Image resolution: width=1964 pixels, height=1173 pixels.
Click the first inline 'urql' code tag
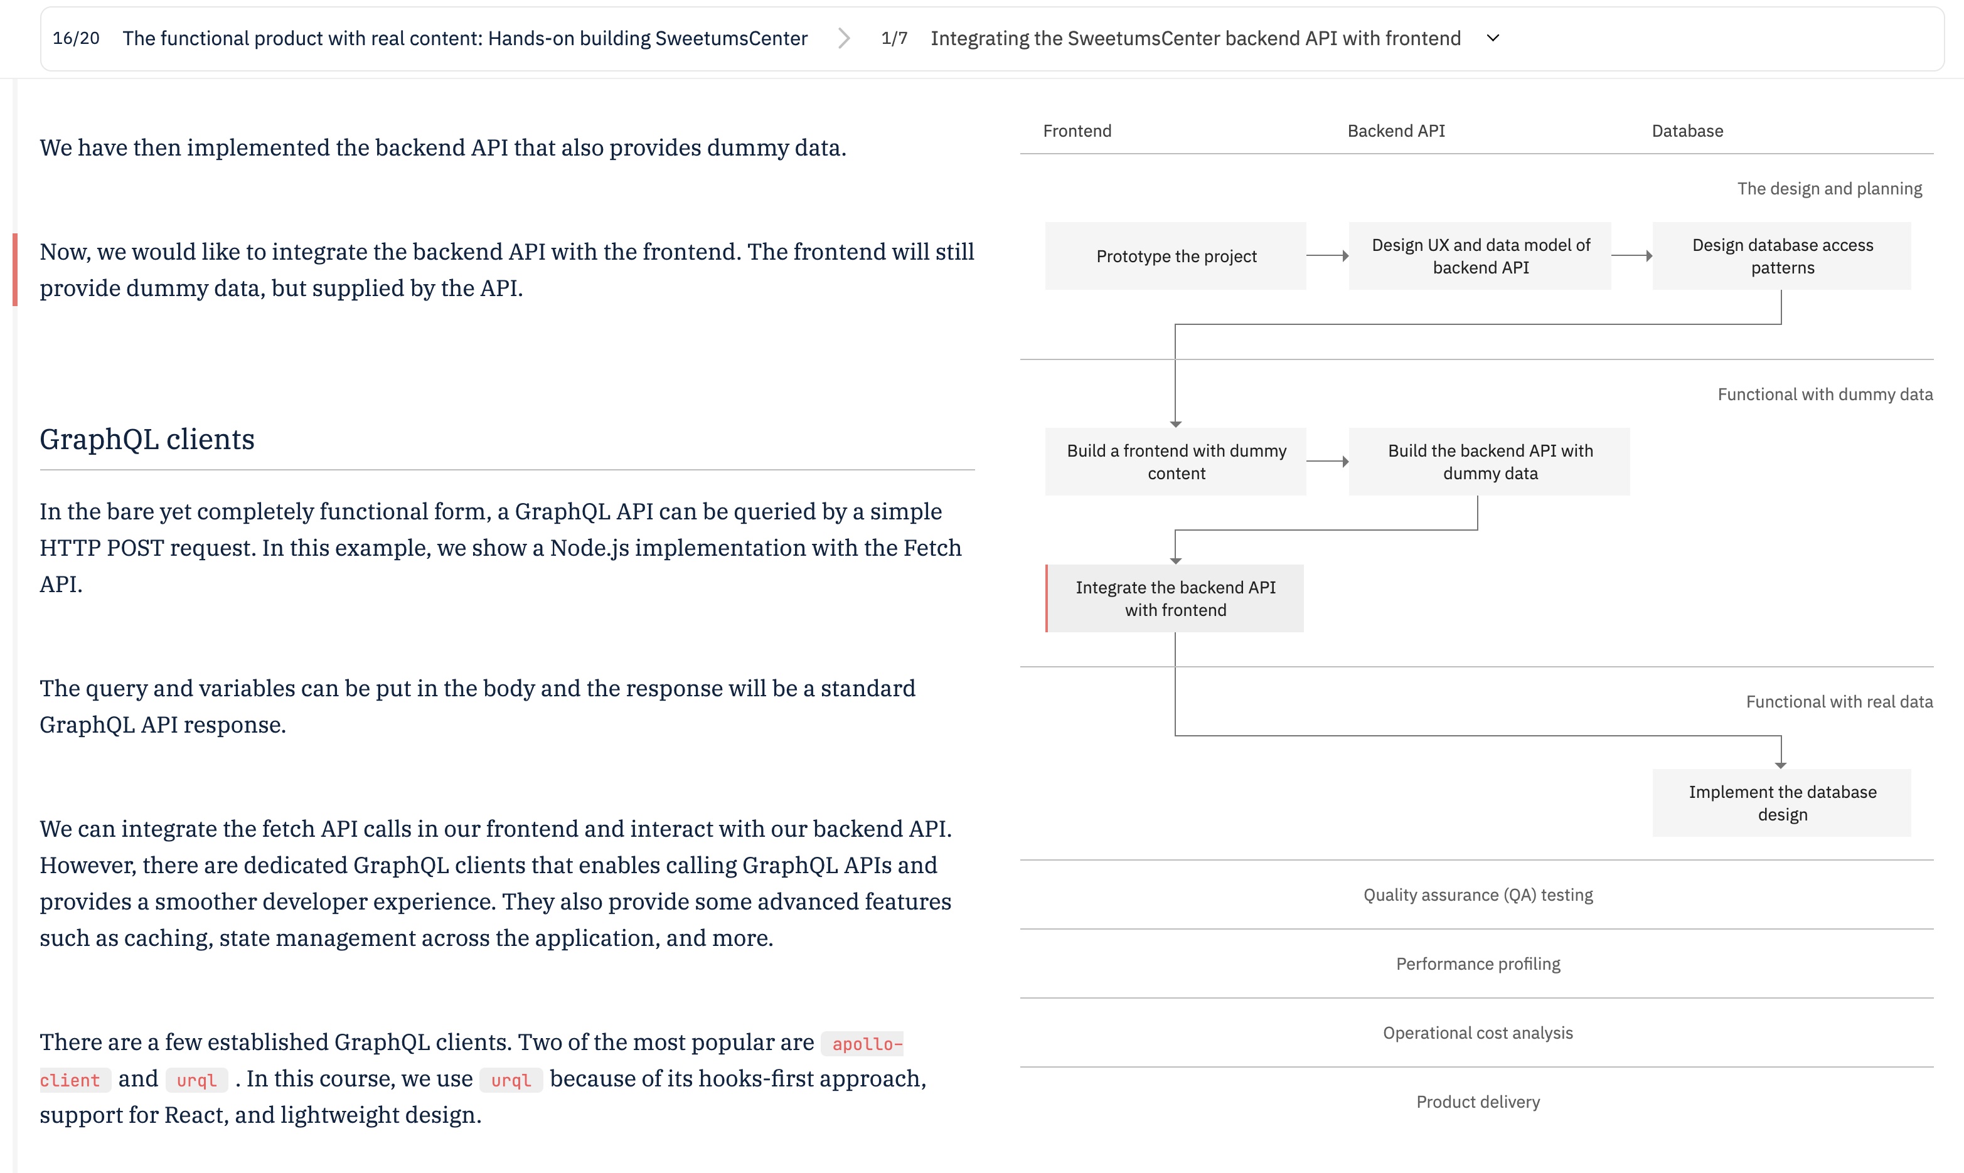click(197, 1080)
